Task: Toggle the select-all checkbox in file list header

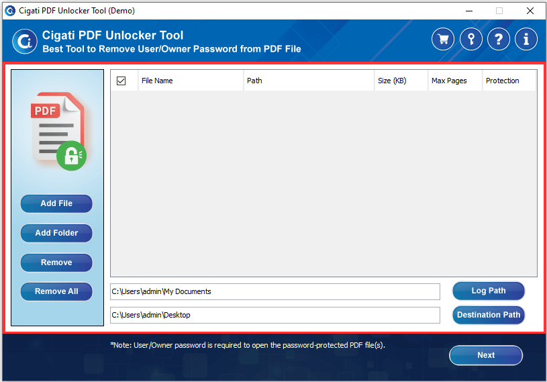Action: (x=121, y=81)
